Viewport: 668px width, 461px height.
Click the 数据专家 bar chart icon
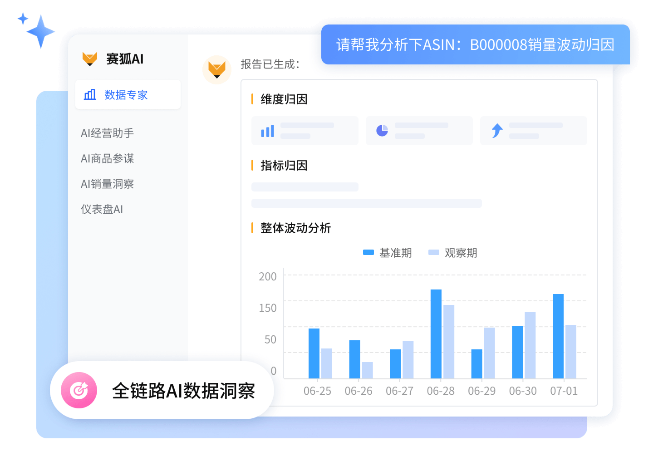(90, 94)
